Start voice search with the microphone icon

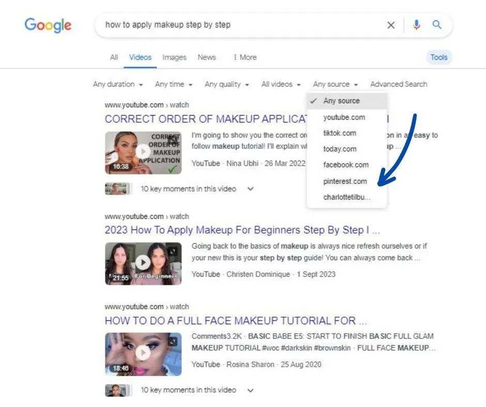coord(417,25)
